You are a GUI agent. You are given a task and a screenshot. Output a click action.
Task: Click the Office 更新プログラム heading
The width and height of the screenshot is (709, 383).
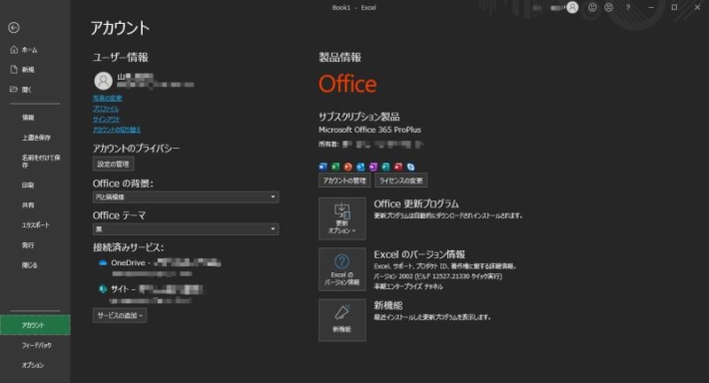(x=416, y=203)
